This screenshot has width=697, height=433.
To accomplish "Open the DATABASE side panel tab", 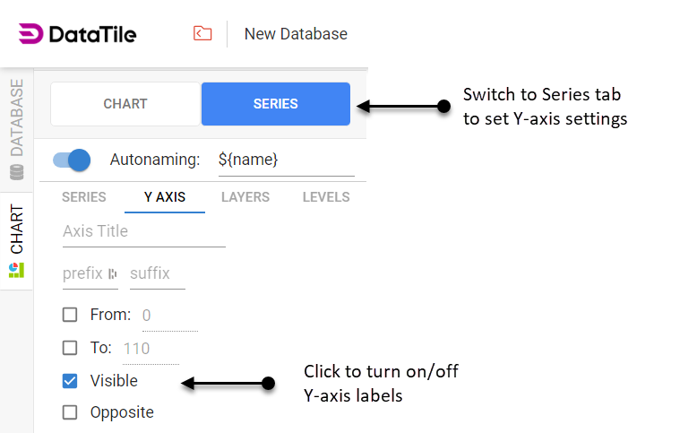I will (16, 127).
